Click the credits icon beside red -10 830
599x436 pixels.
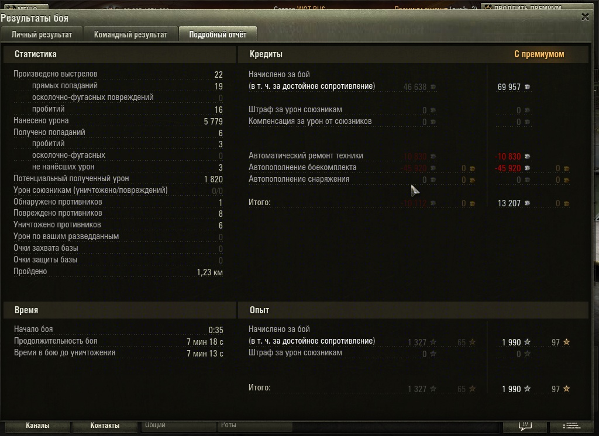pos(527,156)
